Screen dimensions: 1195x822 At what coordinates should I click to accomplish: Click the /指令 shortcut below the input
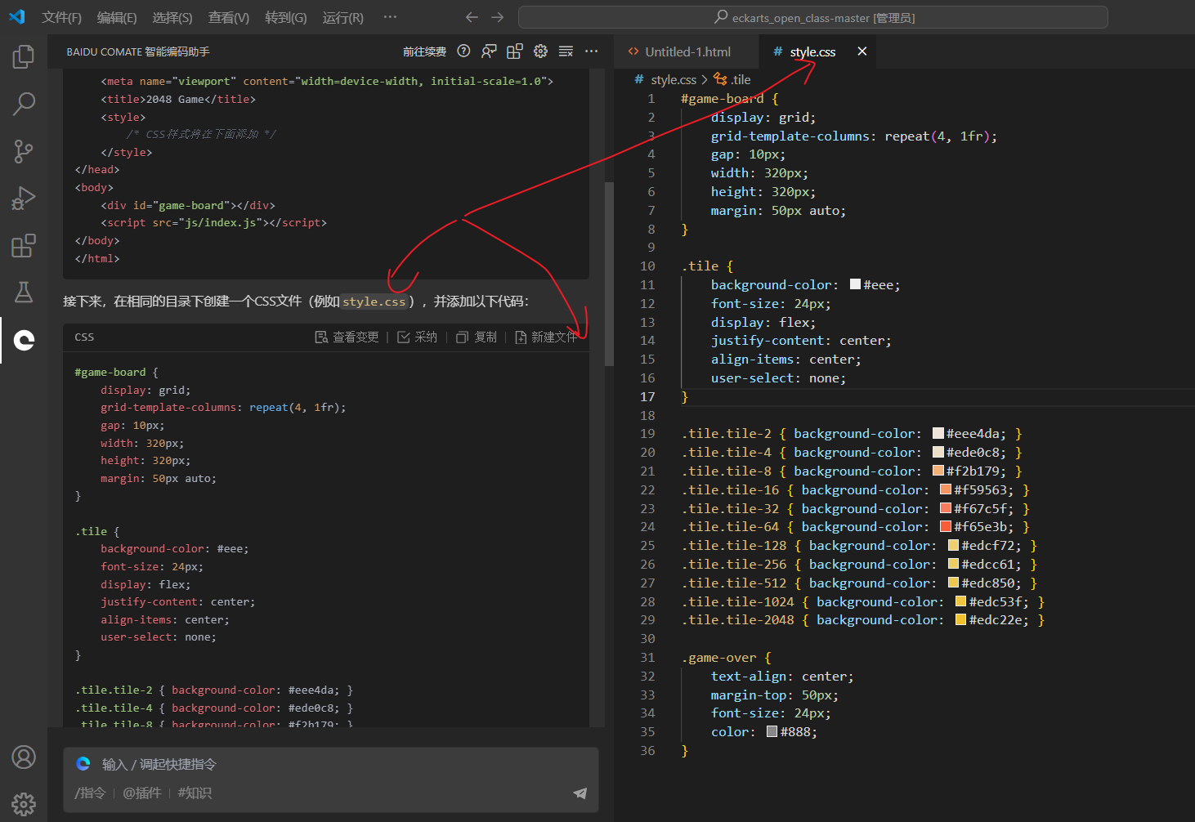[x=90, y=793]
